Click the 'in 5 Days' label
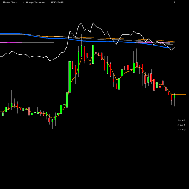This screenshot has height=189, width=189. tap(181, 130)
